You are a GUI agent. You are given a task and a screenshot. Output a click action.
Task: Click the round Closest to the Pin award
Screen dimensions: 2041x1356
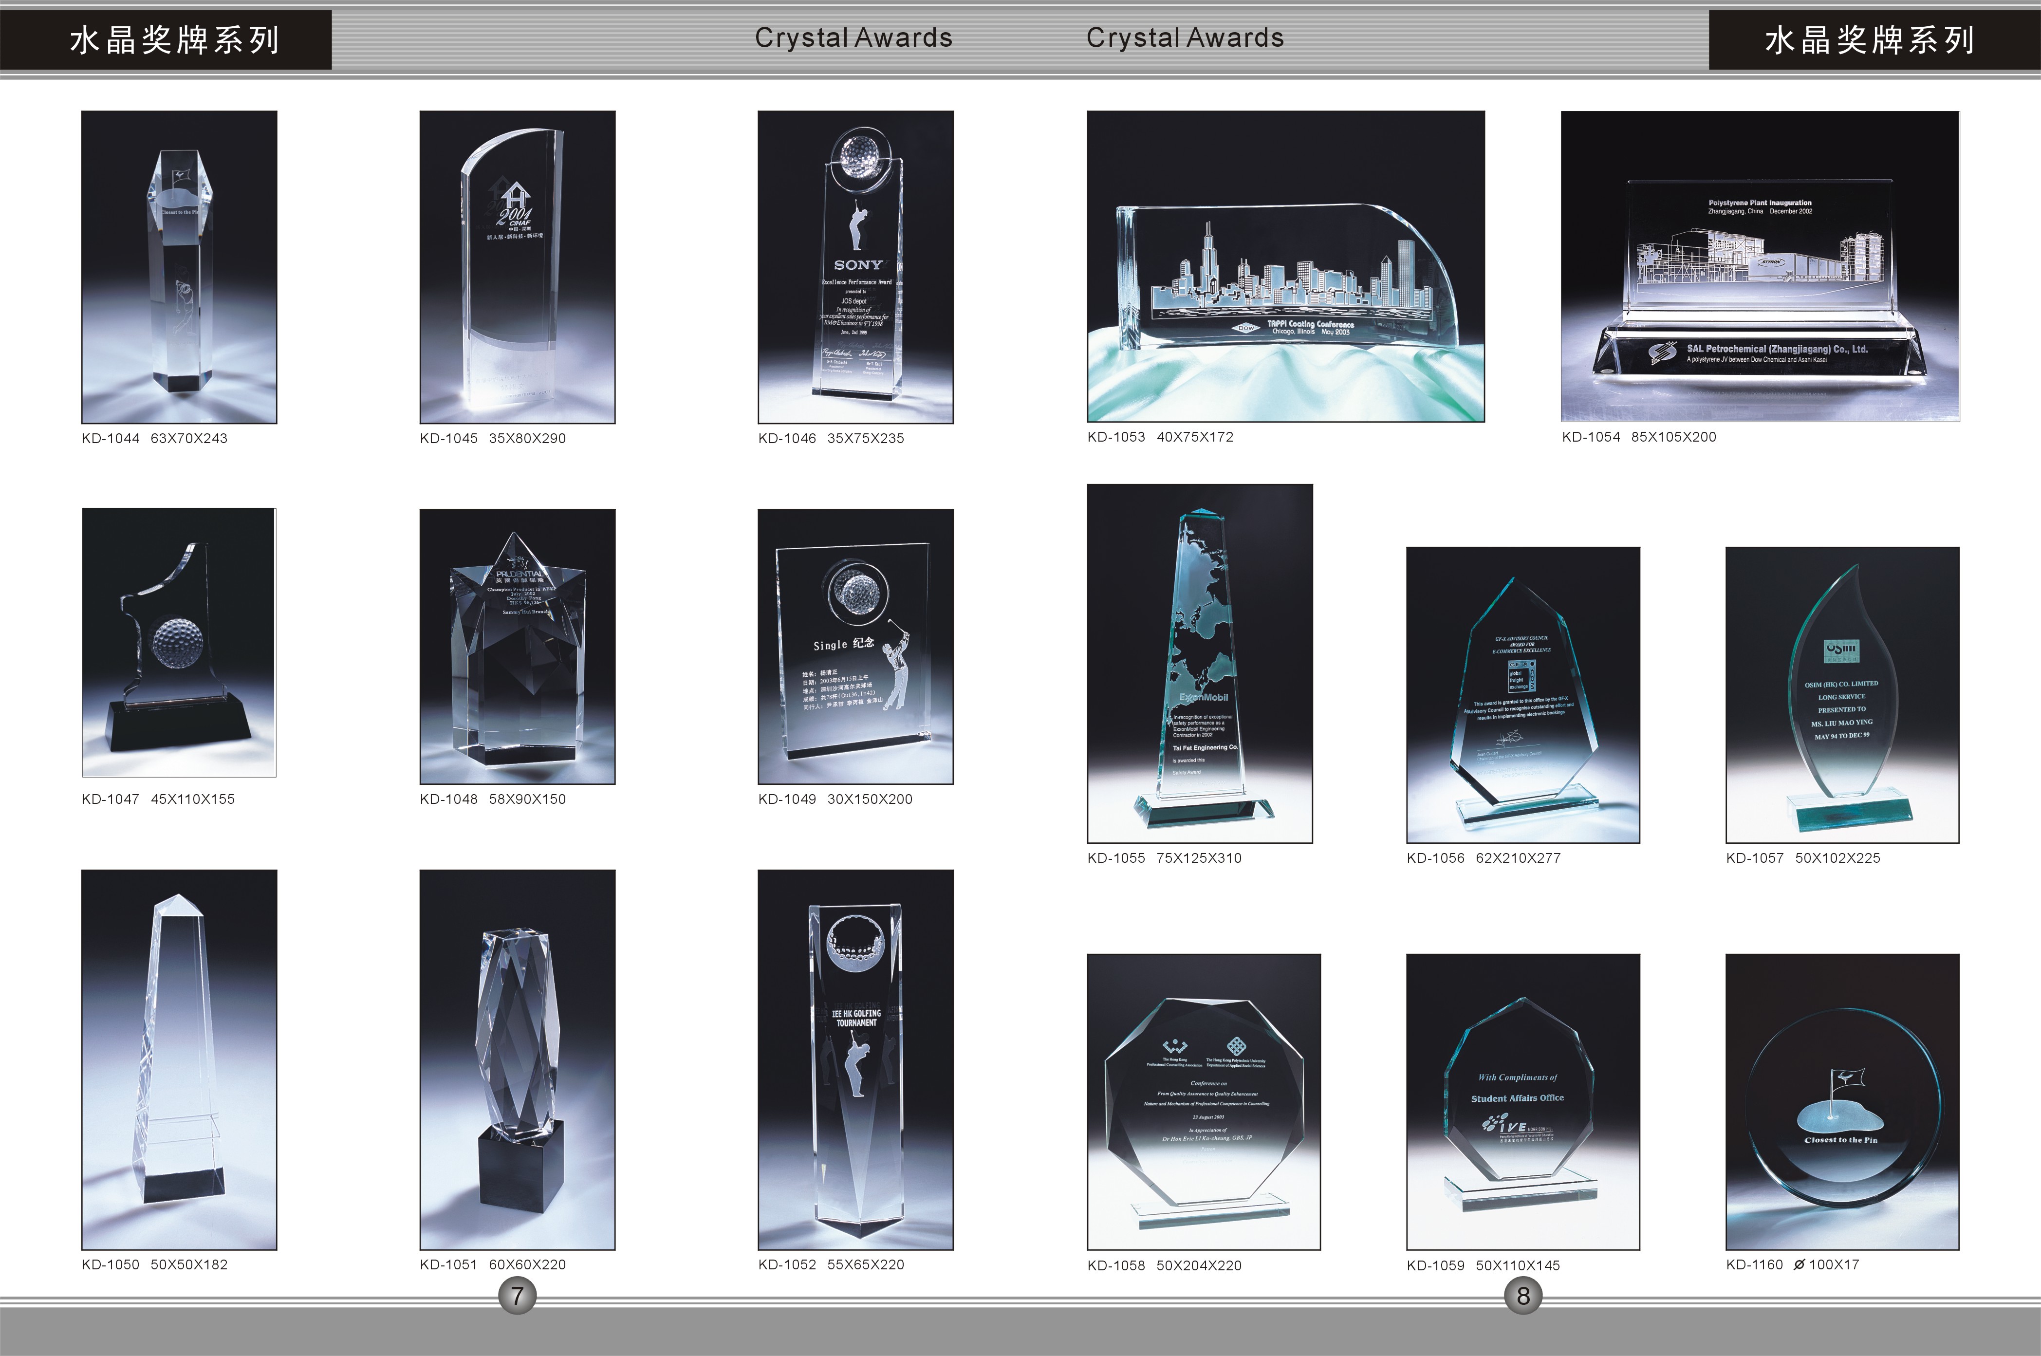point(1842,1101)
